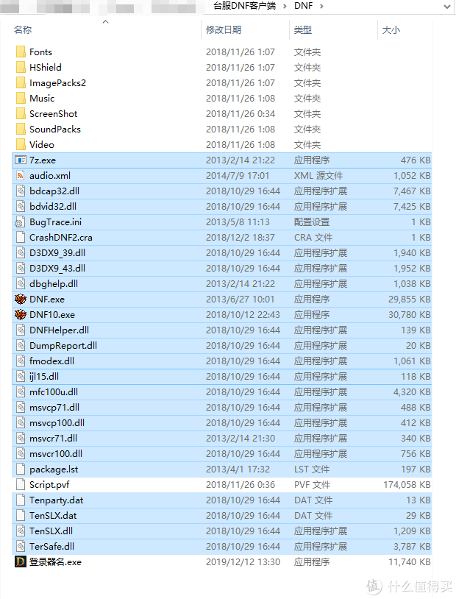This screenshot has width=456, height=599.
Task: Click the mfc100u.dll file icon
Action: point(21,392)
